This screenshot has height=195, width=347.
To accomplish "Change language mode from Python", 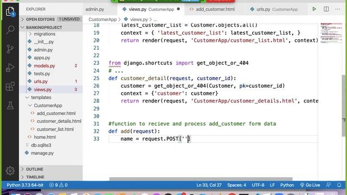I will (x=287, y=185).
